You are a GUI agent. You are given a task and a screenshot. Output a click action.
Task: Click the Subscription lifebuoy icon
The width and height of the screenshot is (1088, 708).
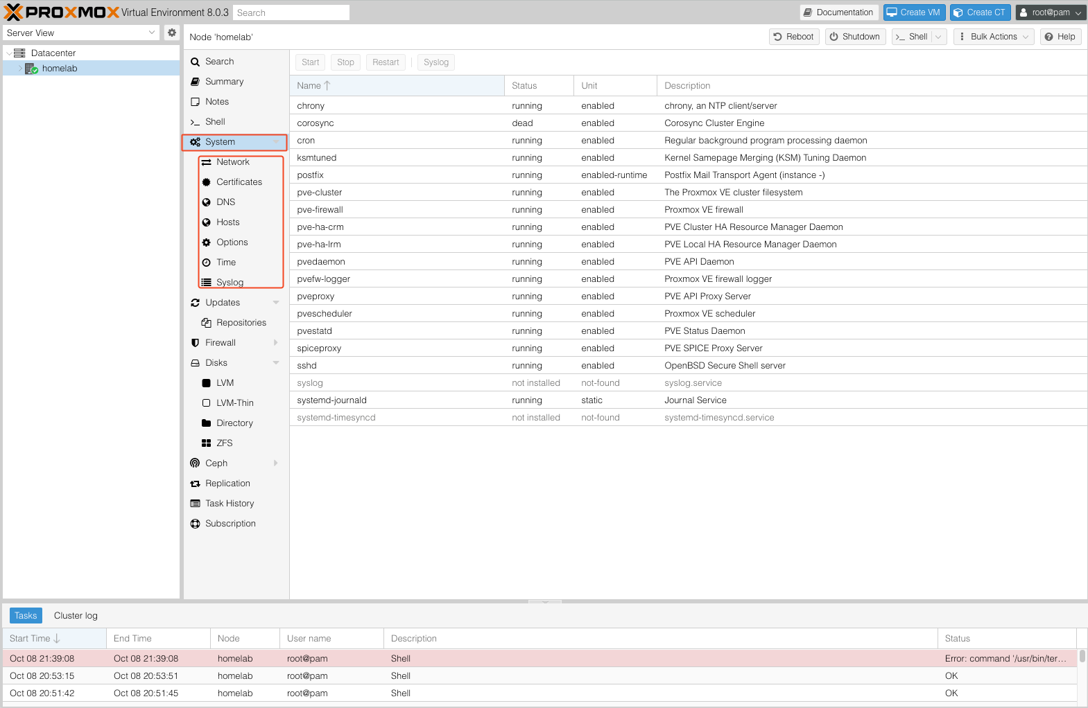[196, 524]
